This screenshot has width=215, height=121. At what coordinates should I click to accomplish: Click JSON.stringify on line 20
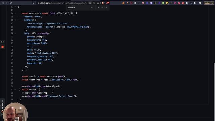pyautogui.click(x=40, y=33)
